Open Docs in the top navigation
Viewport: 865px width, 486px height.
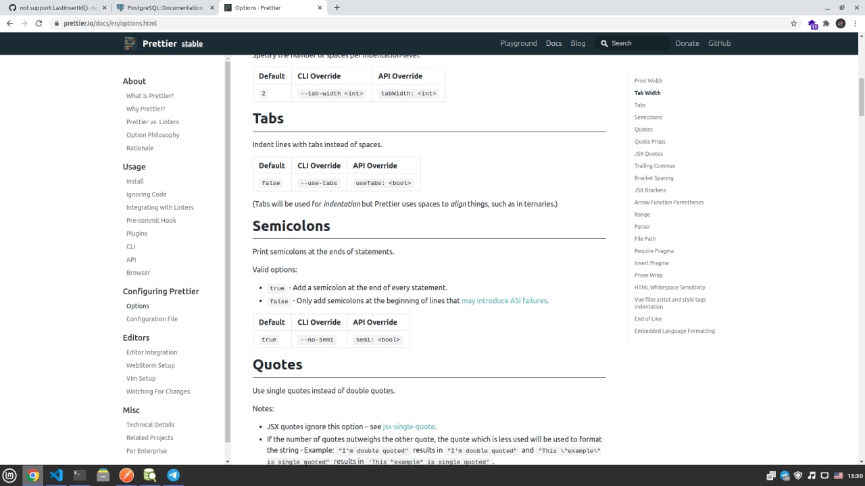(553, 43)
